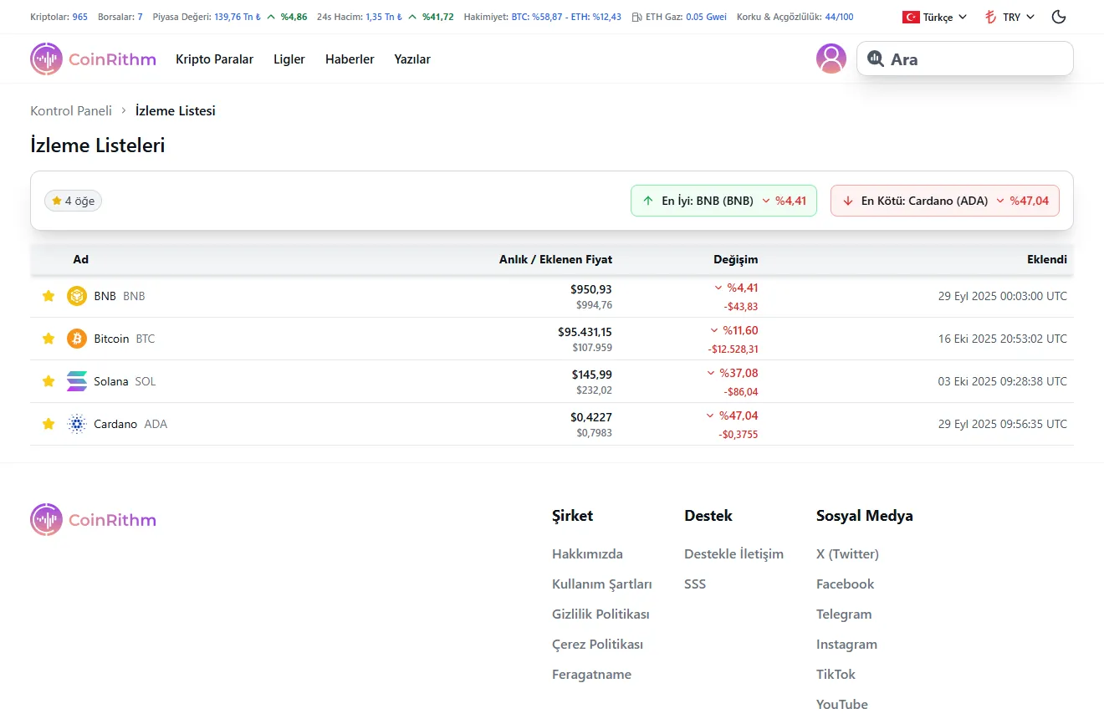Click the Cardano coin icon
Viewport: 1104px width, 724px height.
77,424
